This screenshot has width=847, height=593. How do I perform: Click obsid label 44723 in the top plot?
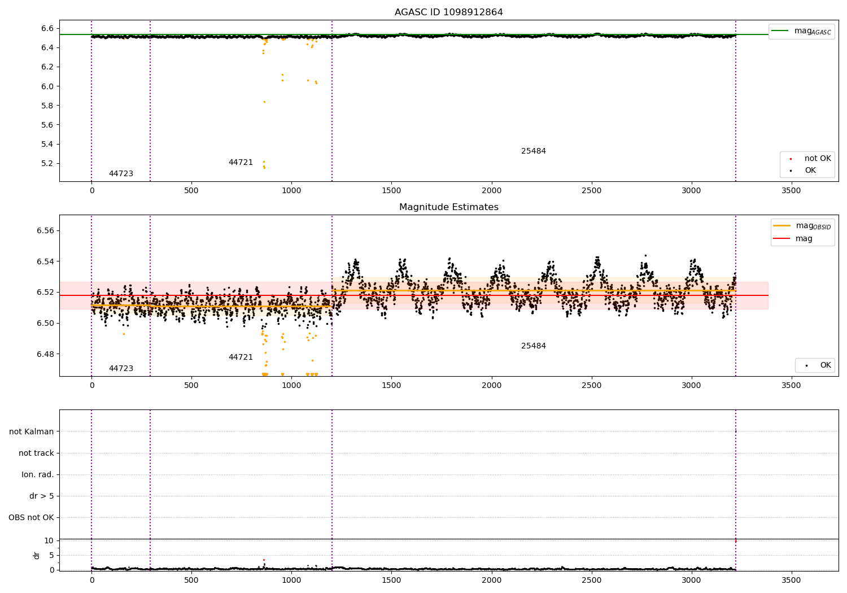point(121,174)
